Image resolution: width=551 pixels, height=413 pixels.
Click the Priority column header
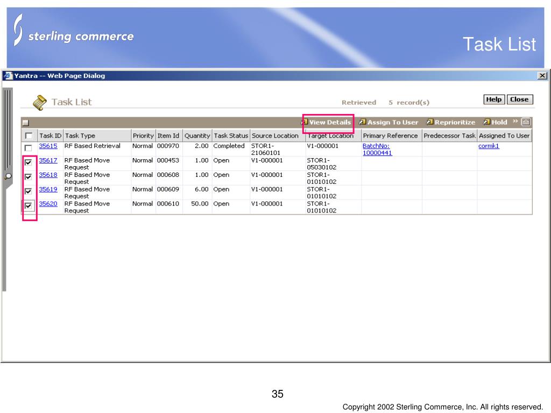point(143,136)
